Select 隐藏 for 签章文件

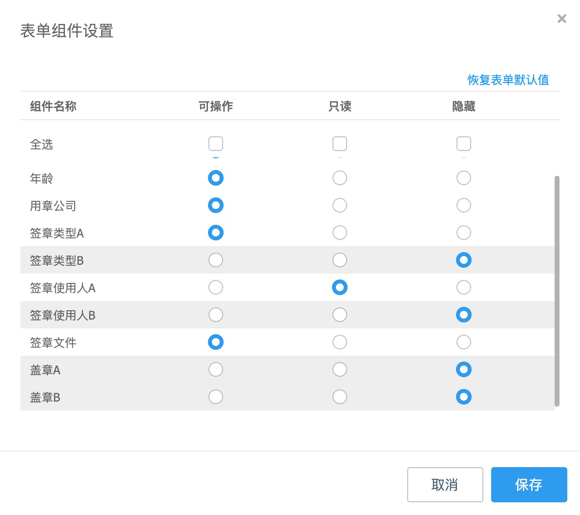click(464, 342)
